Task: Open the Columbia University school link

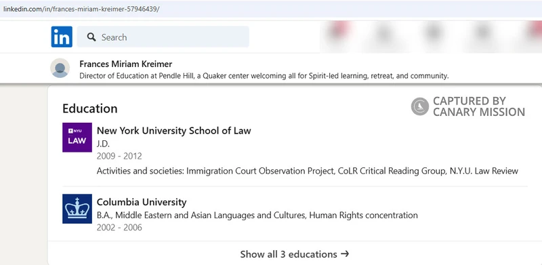Action: [142, 202]
